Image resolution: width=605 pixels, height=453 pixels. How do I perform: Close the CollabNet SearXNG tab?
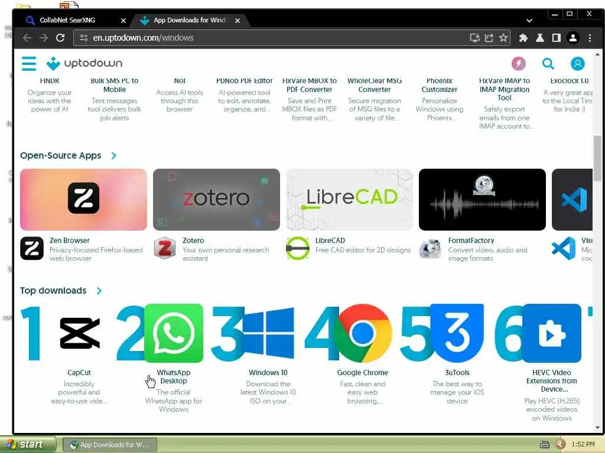(123, 21)
